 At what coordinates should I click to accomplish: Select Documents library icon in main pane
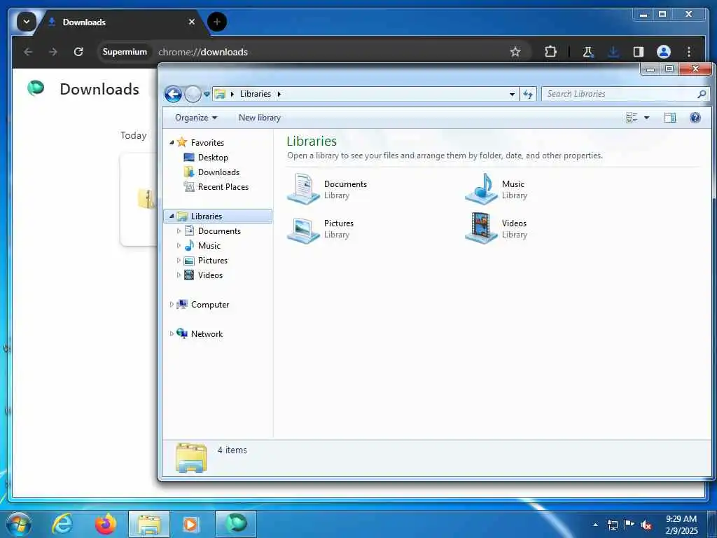click(x=303, y=188)
